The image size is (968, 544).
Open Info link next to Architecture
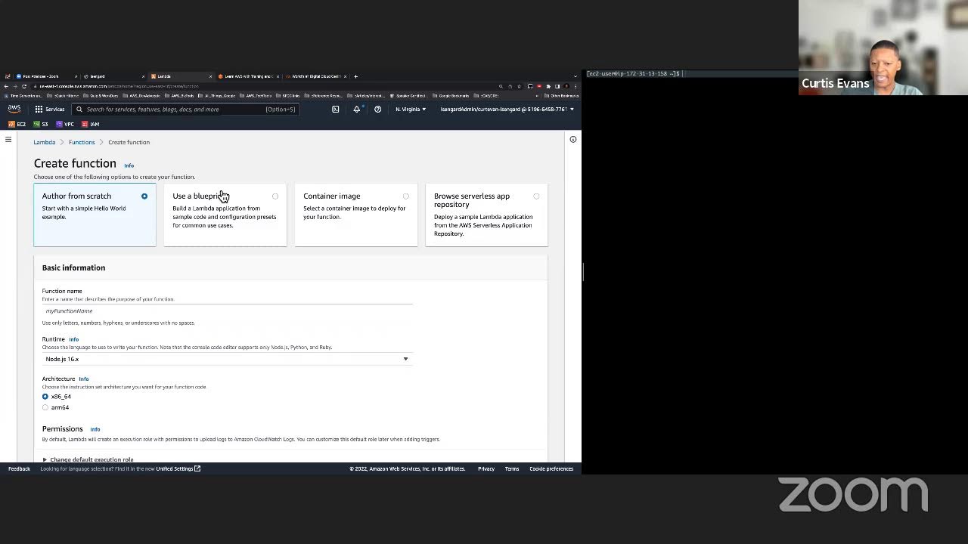(x=83, y=379)
